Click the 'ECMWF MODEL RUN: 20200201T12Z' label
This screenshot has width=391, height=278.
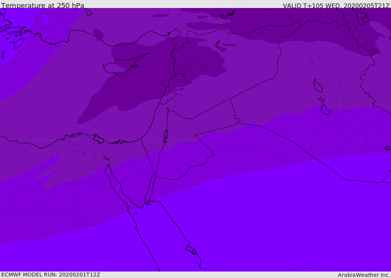click(51, 275)
